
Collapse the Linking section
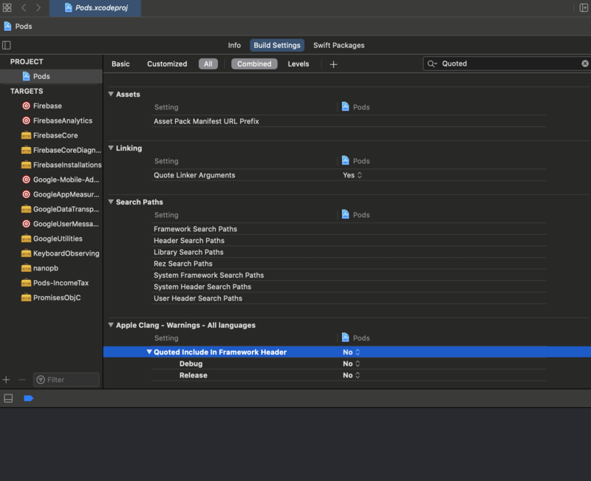point(109,148)
